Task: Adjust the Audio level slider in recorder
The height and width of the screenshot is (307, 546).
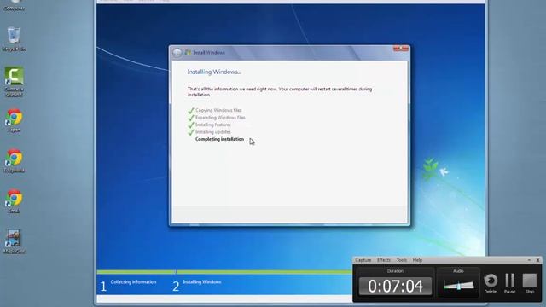Action: pos(459,286)
